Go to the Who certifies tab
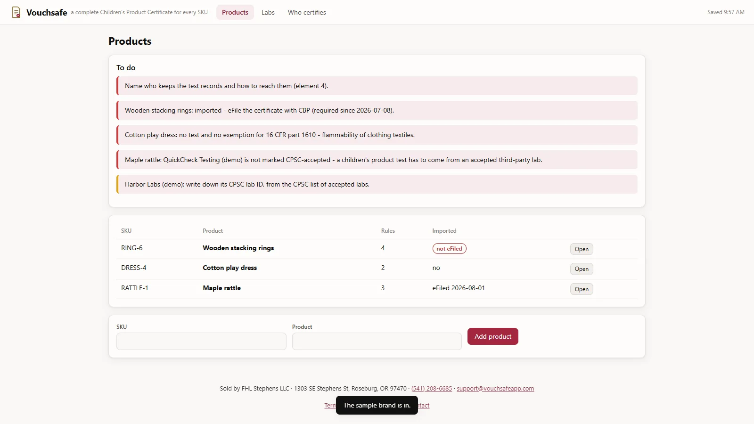The height and width of the screenshot is (424, 754). [307, 12]
